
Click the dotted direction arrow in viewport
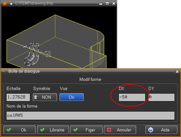pyautogui.click(x=45, y=54)
